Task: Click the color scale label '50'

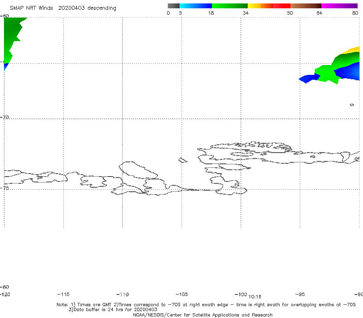Action: point(290,13)
